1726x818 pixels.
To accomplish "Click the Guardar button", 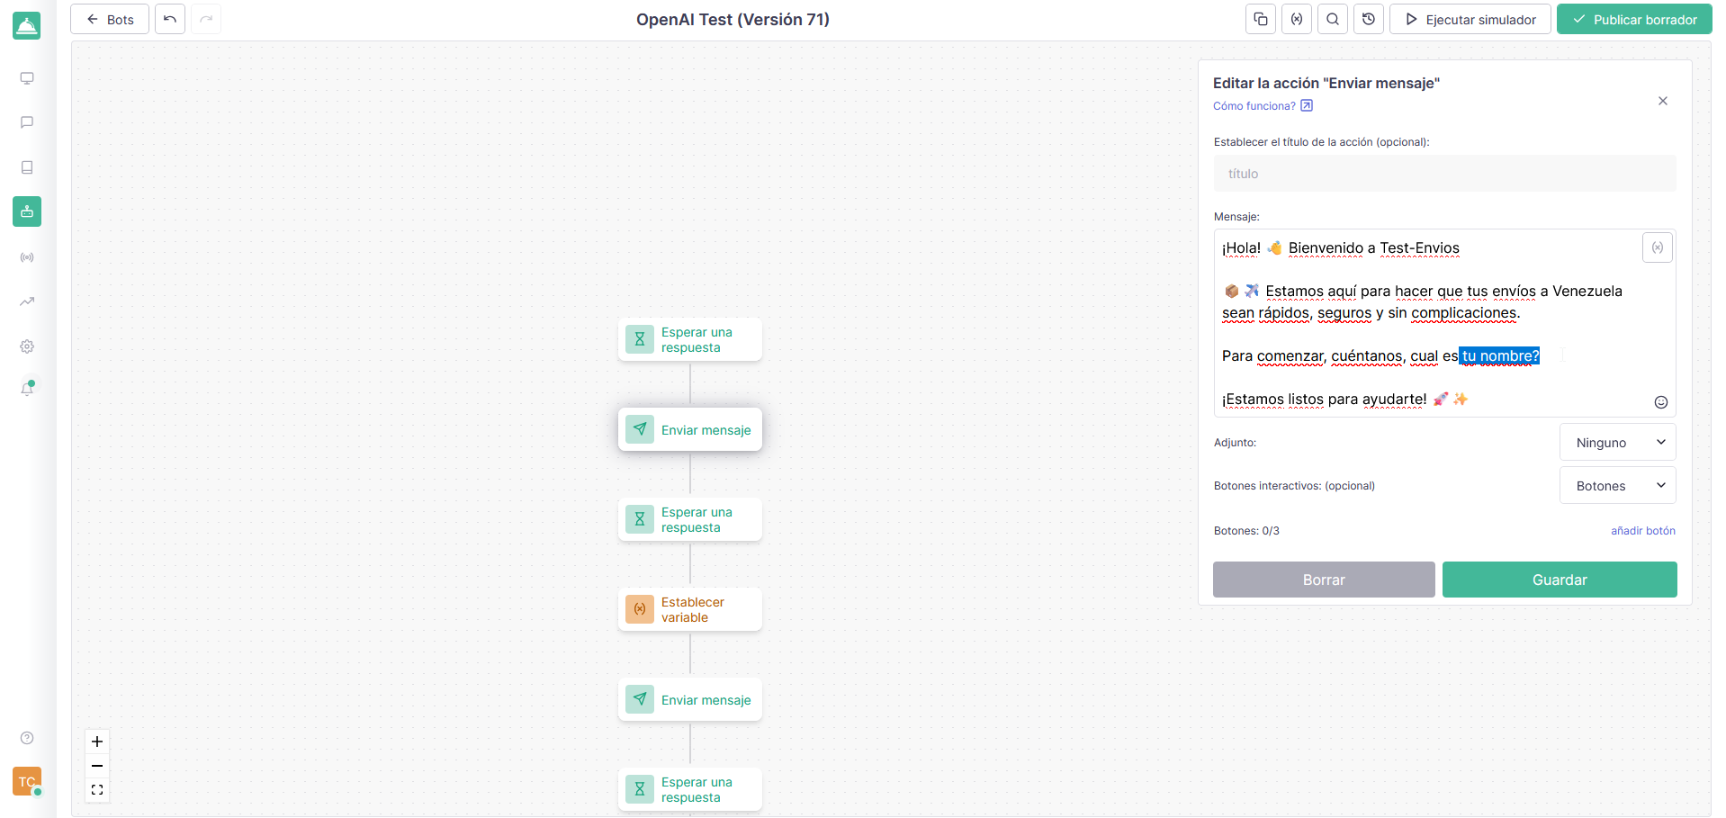I will coord(1560,580).
